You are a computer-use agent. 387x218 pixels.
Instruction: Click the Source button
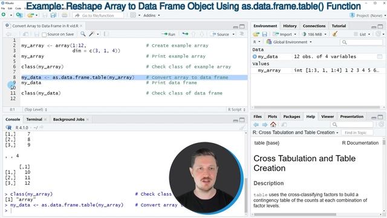[x=220, y=34]
